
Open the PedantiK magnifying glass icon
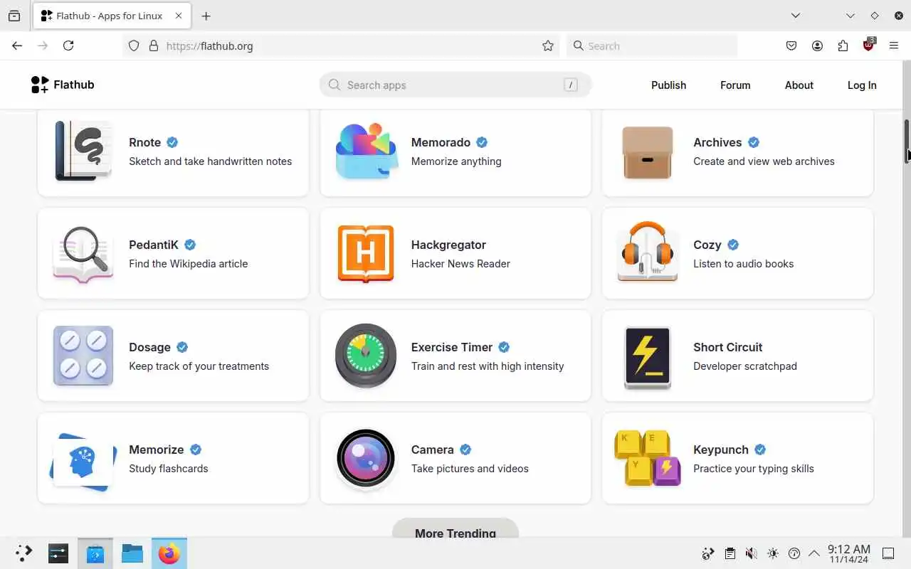click(83, 253)
